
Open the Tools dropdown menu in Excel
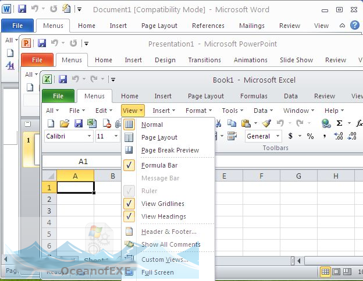(x=233, y=111)
